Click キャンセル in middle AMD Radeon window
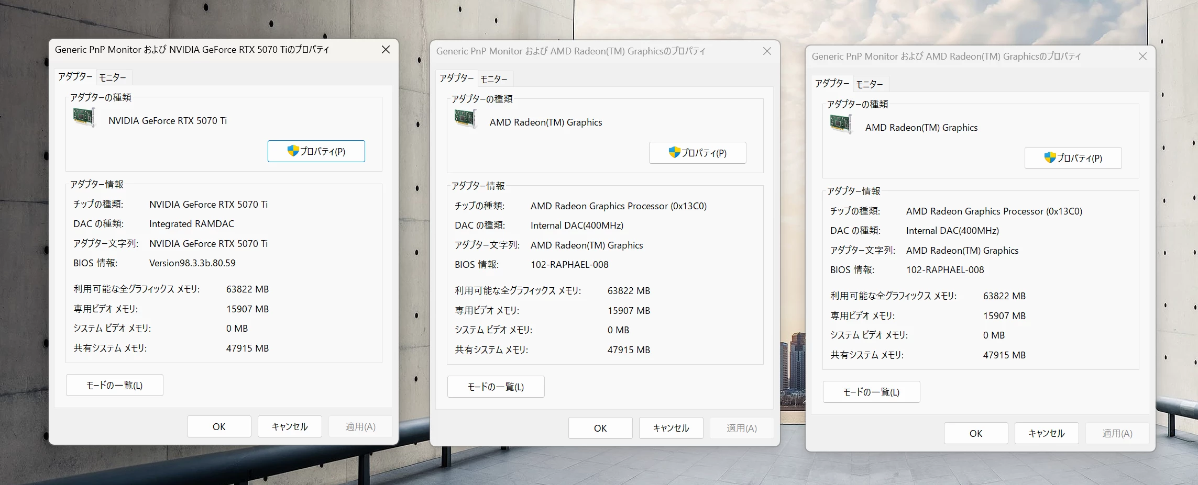Viewport: 1198px width, 485px height. tap(671, 428)
